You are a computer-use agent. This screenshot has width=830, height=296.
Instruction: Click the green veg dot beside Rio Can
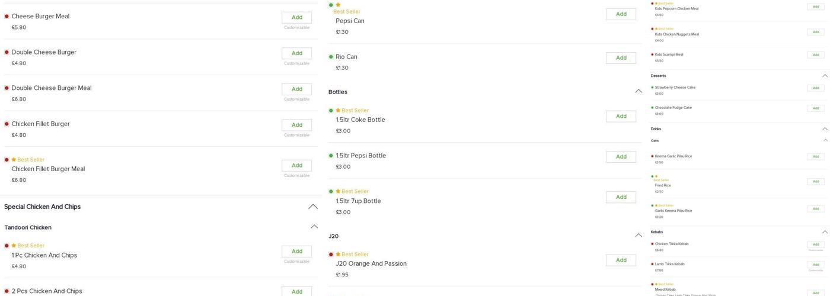331,57
